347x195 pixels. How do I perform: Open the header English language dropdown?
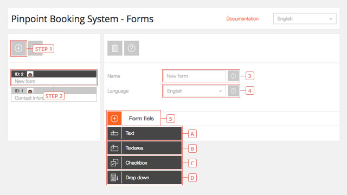tap(305, 19)
